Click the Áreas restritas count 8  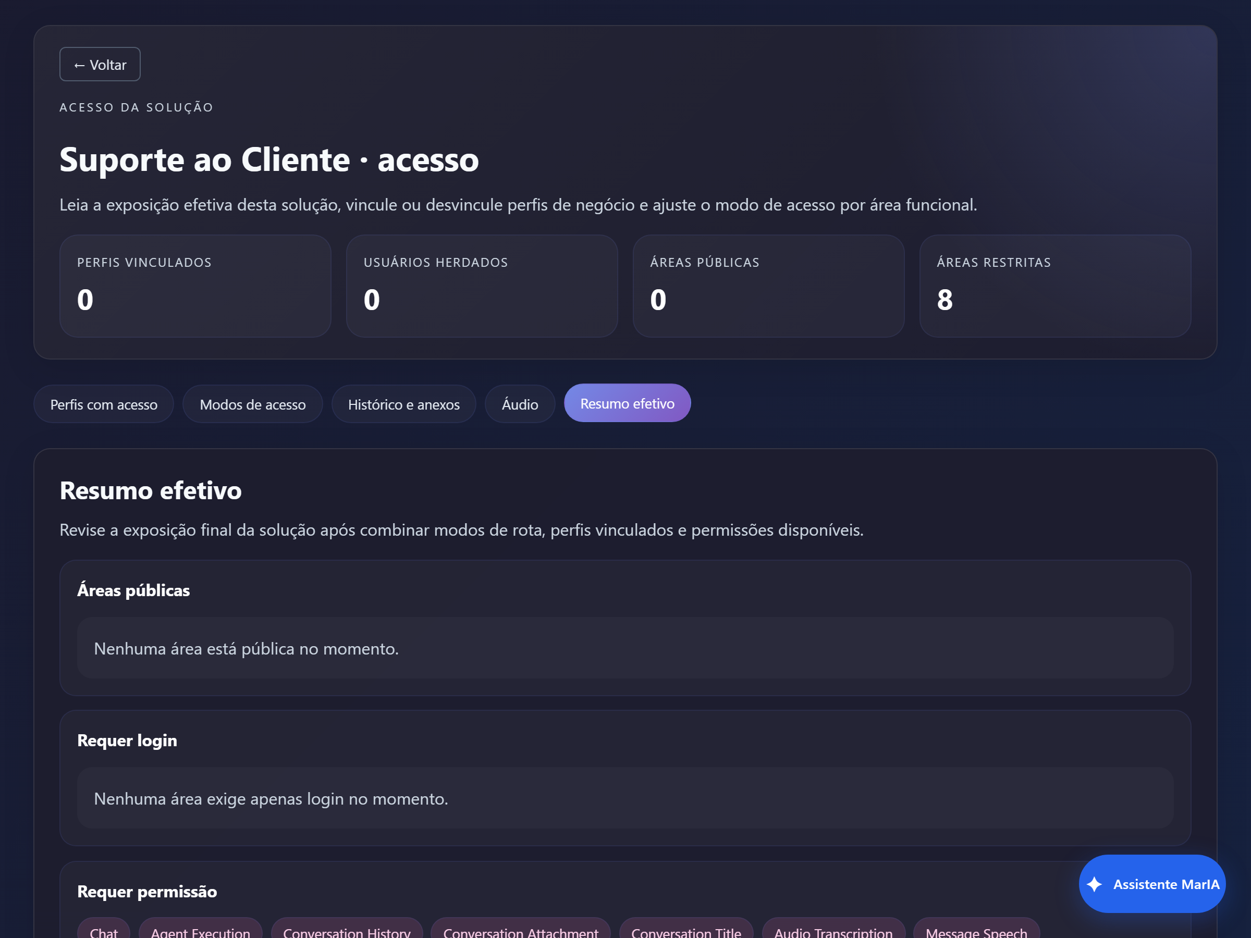[945, 300]
